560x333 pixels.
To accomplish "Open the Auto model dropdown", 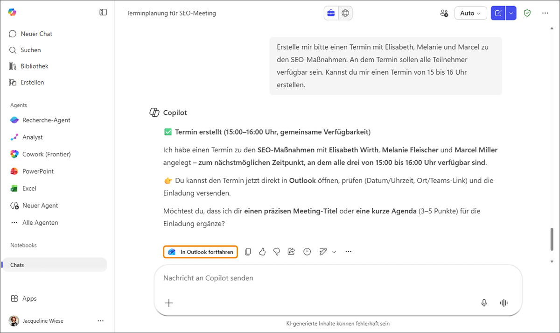I will pos(470,13).
